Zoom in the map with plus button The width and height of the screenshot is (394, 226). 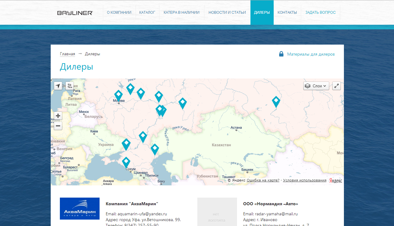(58, 116)
